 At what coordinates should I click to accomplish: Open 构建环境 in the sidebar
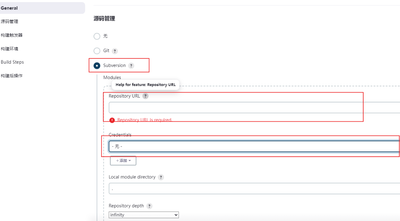[x=9, y=49]
